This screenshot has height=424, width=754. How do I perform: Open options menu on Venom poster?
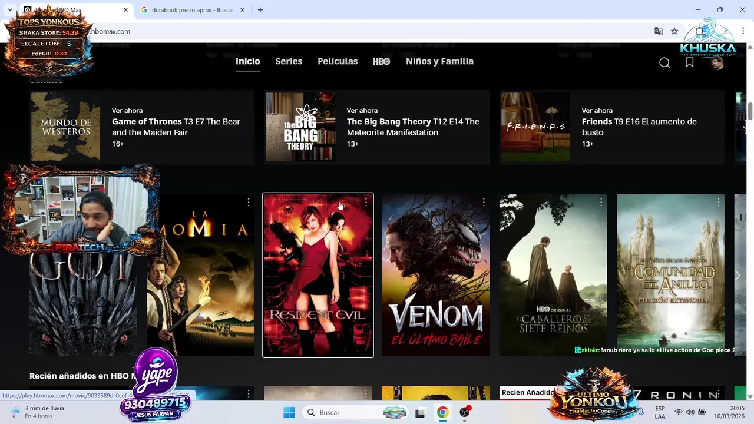coord(483,202)
